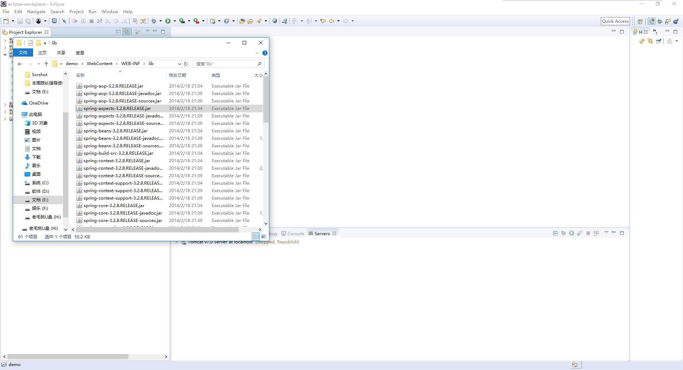Click WEB-INF in the address breadcrumb
Viewport: 683px width, 370px height.
pyautogui.click(x=131, y=64)
